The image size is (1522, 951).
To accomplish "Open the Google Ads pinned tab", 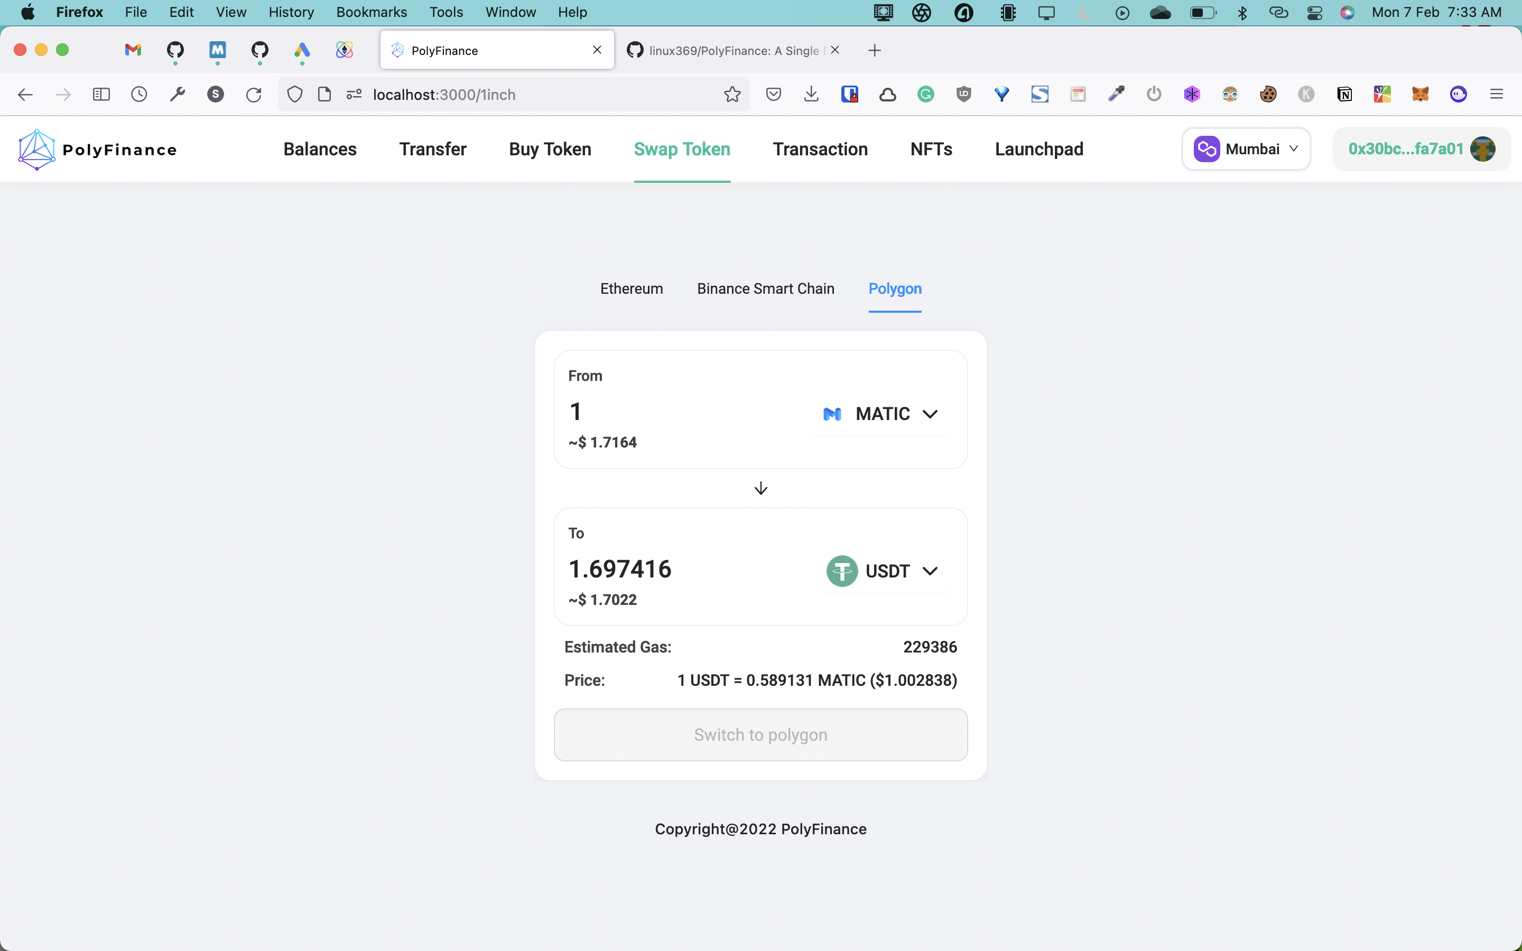I will [x=302, y=50].
